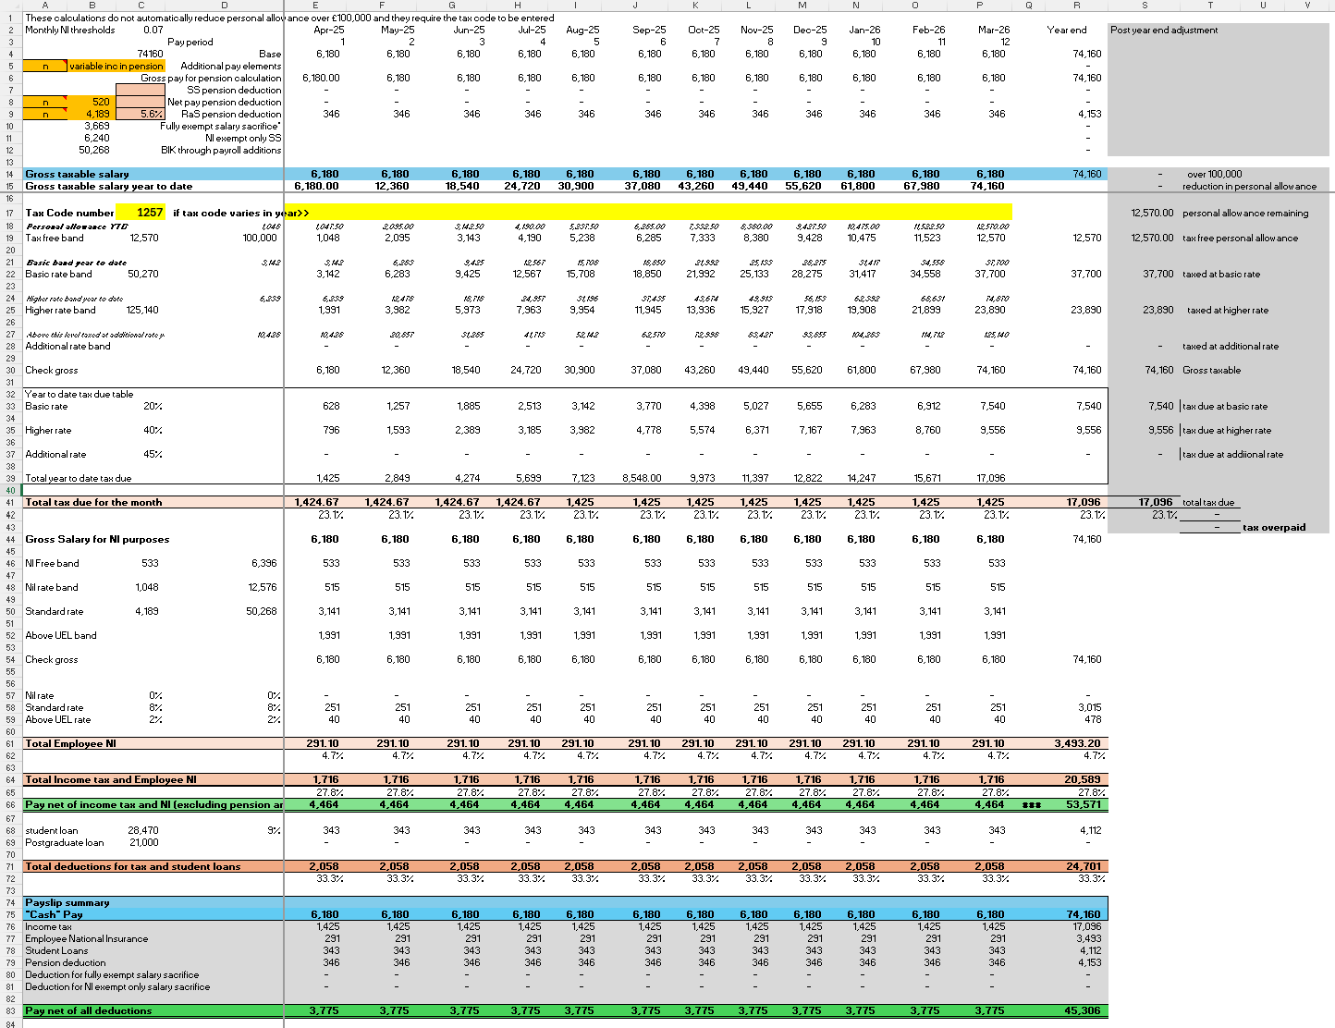The width and height of the screenshot is (1335, 1028).
Task: Select the 'Gross taxable salary' row label
Action: pyautogui.click(x=78, y=174)
